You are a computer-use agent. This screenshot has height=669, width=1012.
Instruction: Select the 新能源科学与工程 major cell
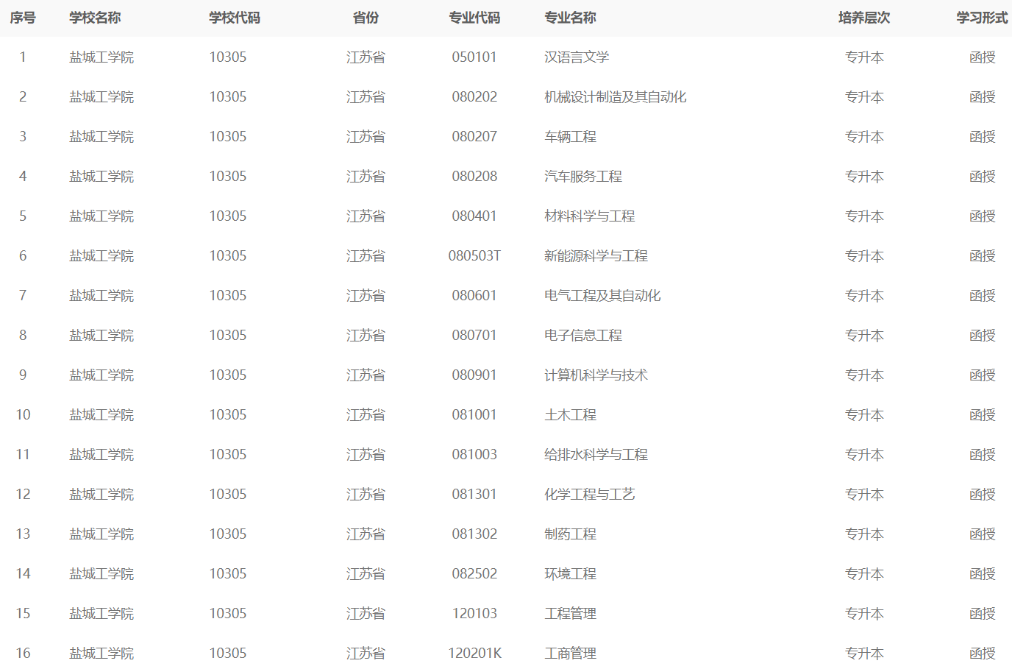coord(596,256)
